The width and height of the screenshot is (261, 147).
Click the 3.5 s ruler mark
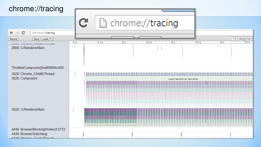199,42
